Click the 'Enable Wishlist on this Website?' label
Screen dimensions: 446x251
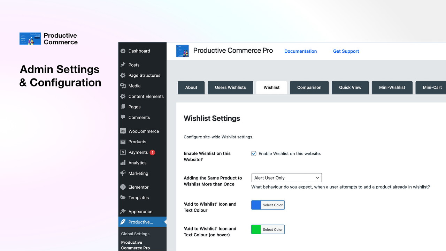point(207,157)
